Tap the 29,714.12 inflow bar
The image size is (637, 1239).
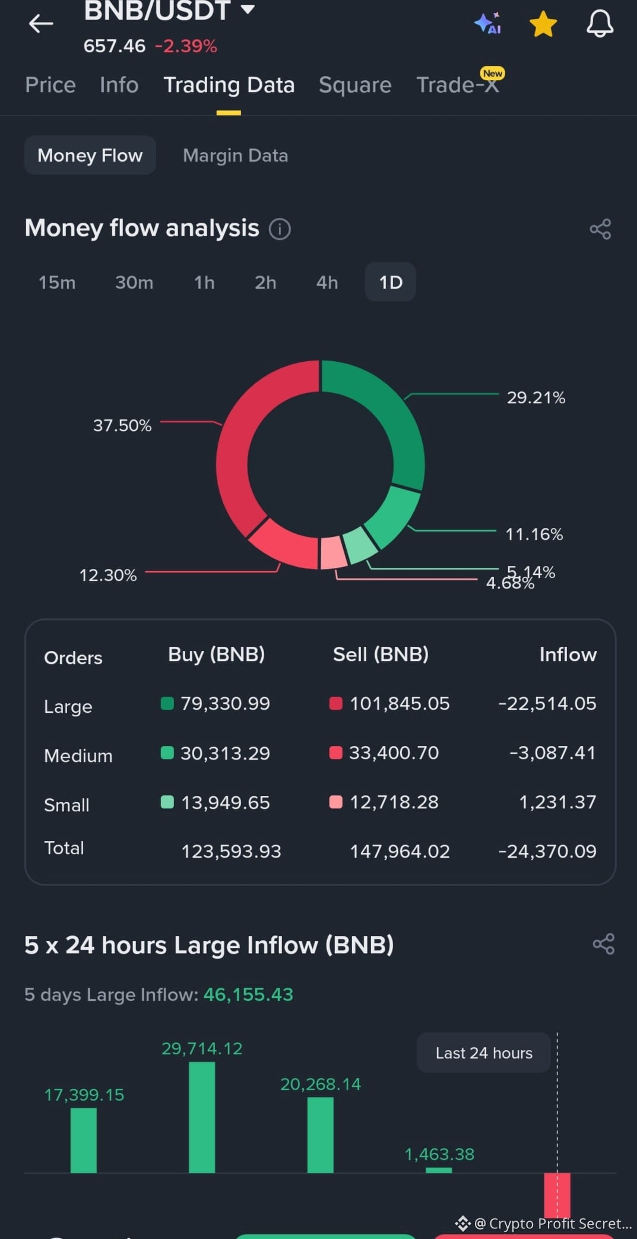coord(202,1117)
